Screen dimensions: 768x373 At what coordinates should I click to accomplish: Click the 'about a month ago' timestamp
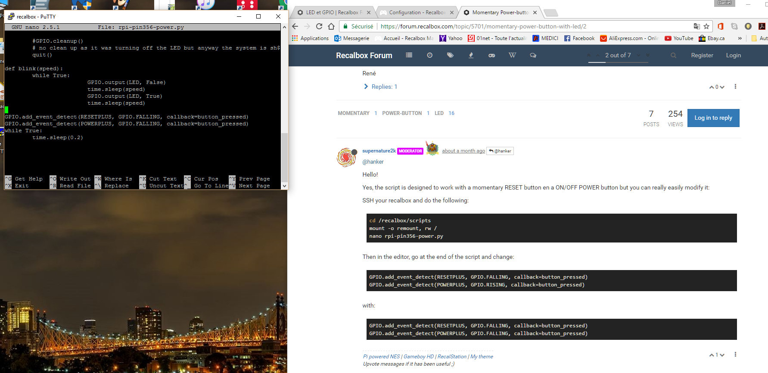pyautogui.click(x=463, y=151)
